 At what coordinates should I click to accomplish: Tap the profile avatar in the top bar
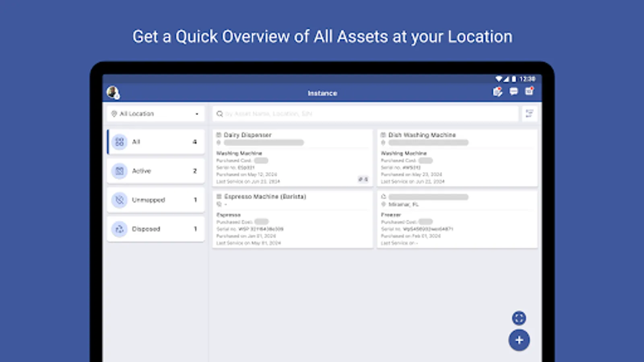[113, 92]
